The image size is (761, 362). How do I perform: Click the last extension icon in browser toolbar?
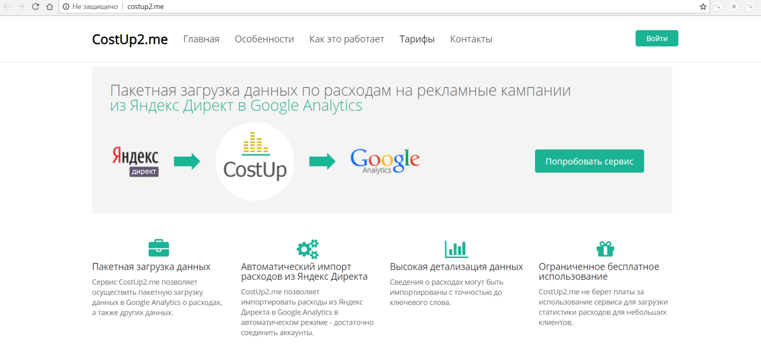[x=750, y=7]
